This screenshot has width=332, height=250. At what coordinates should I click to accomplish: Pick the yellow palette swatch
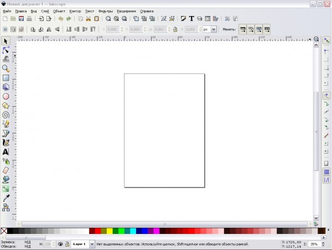[110, 231]
